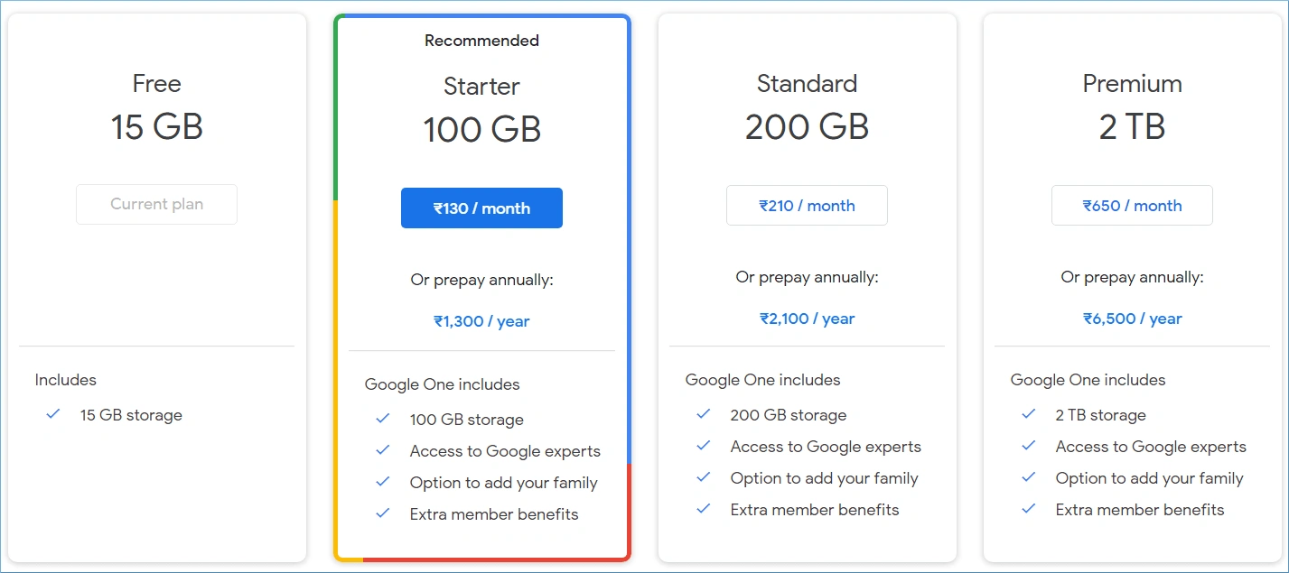
Task: Click the checkmark for Standard's Option to add your family
Action: [703, 477]
